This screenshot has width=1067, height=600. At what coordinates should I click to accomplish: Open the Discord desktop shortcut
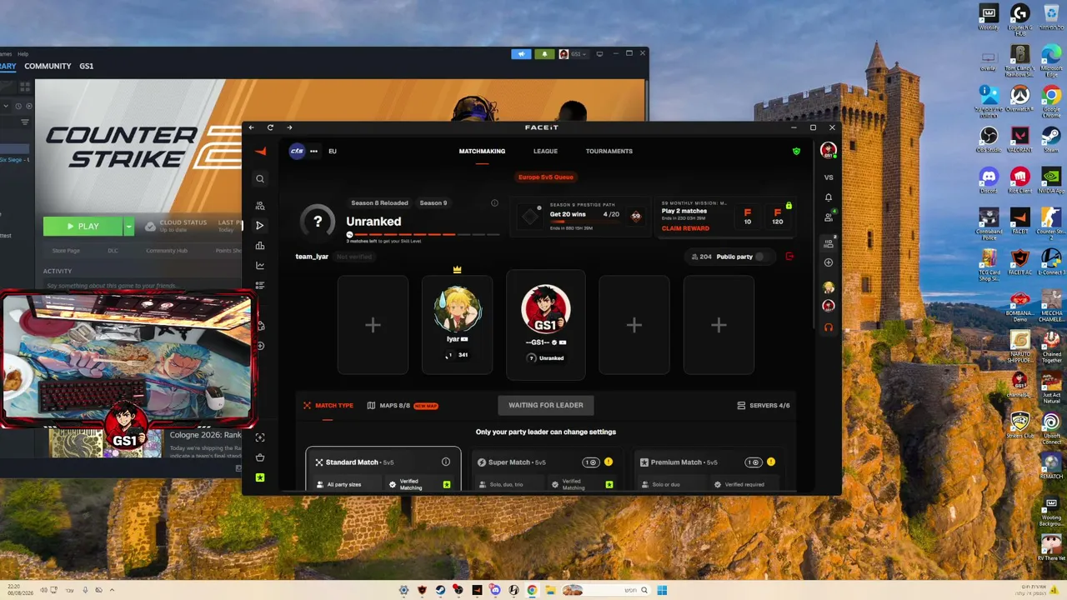click(x=989, y=181)
